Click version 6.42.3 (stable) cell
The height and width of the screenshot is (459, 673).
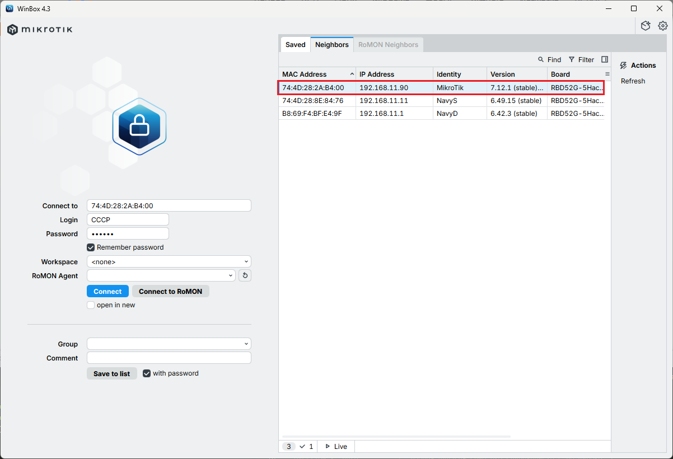tap(517, 113)
